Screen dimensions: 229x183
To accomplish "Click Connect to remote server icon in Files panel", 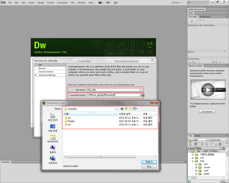I will [190, 144].
